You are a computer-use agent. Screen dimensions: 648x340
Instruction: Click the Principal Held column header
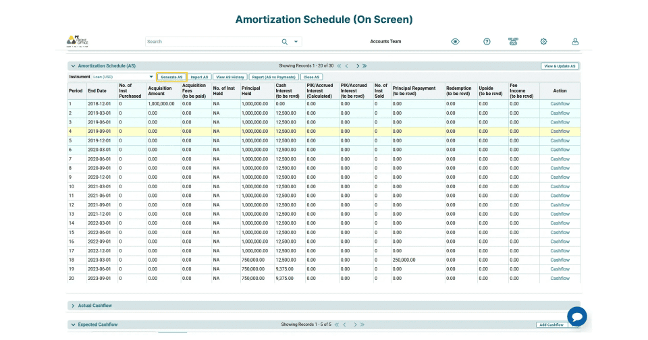click(250, 91)
